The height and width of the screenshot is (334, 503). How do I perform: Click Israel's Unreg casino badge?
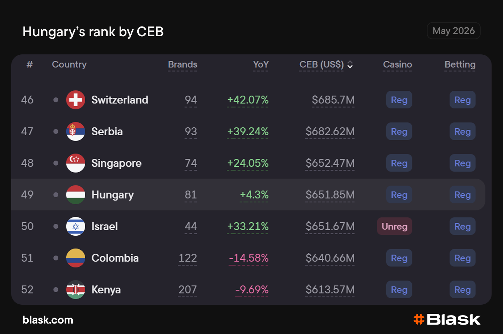[x=394, y=226]
